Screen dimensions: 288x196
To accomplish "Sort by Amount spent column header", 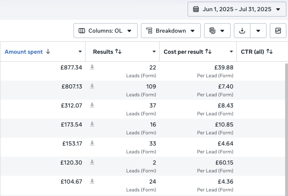I will 27,52.
